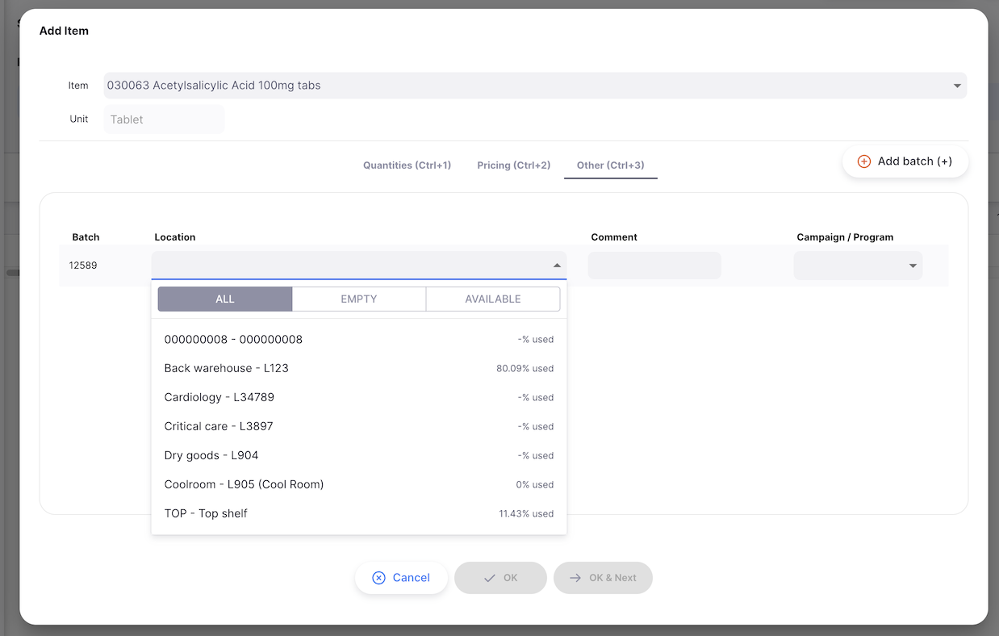999x636 pixels.
Task: Choose Coolroom - L905 (Cool Room) option
Action: click(x=244, y=484)
